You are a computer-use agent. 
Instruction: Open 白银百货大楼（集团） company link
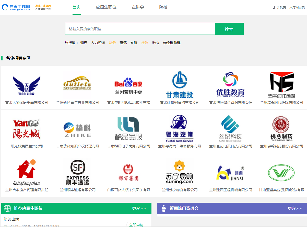(129, 190)
